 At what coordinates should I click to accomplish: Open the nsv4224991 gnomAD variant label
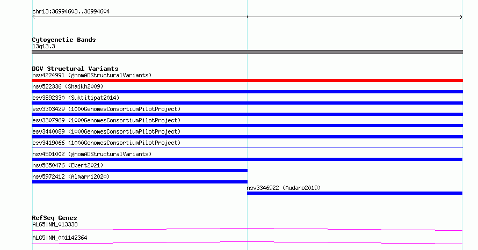[x=92, y=75]
